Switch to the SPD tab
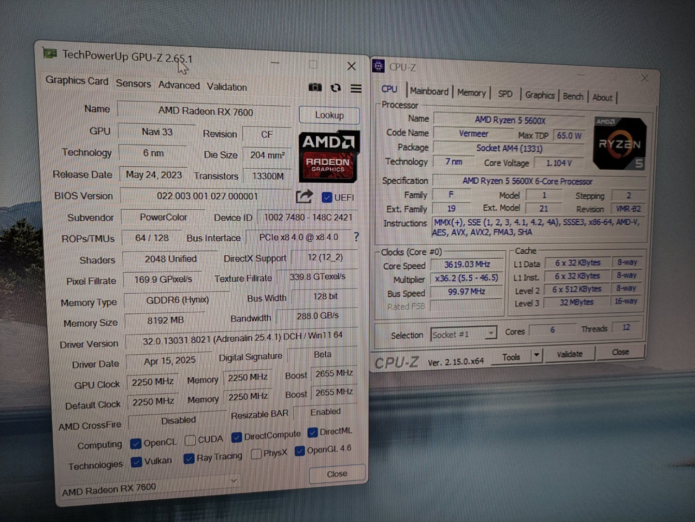Screen dimensions: 695x522 (505, 94)
